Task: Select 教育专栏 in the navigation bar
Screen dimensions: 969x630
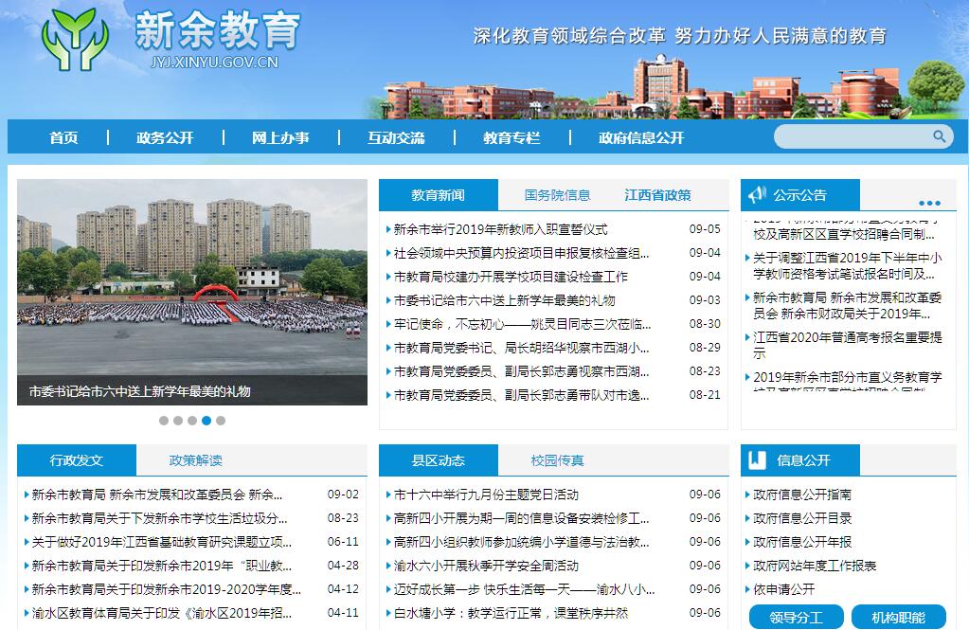Action: [x=511, y=137]
